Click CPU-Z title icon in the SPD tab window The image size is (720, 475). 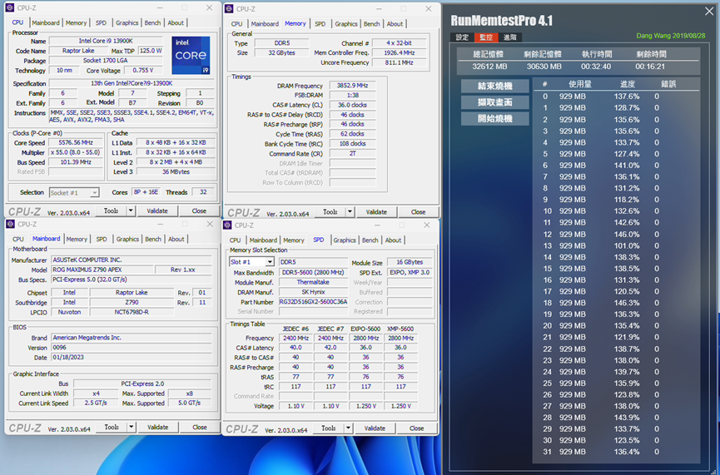[x=228, y=225]
